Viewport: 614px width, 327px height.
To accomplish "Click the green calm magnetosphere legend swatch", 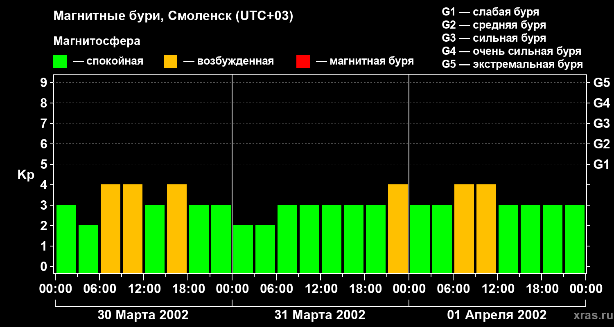I will click(x=60, y=62).
